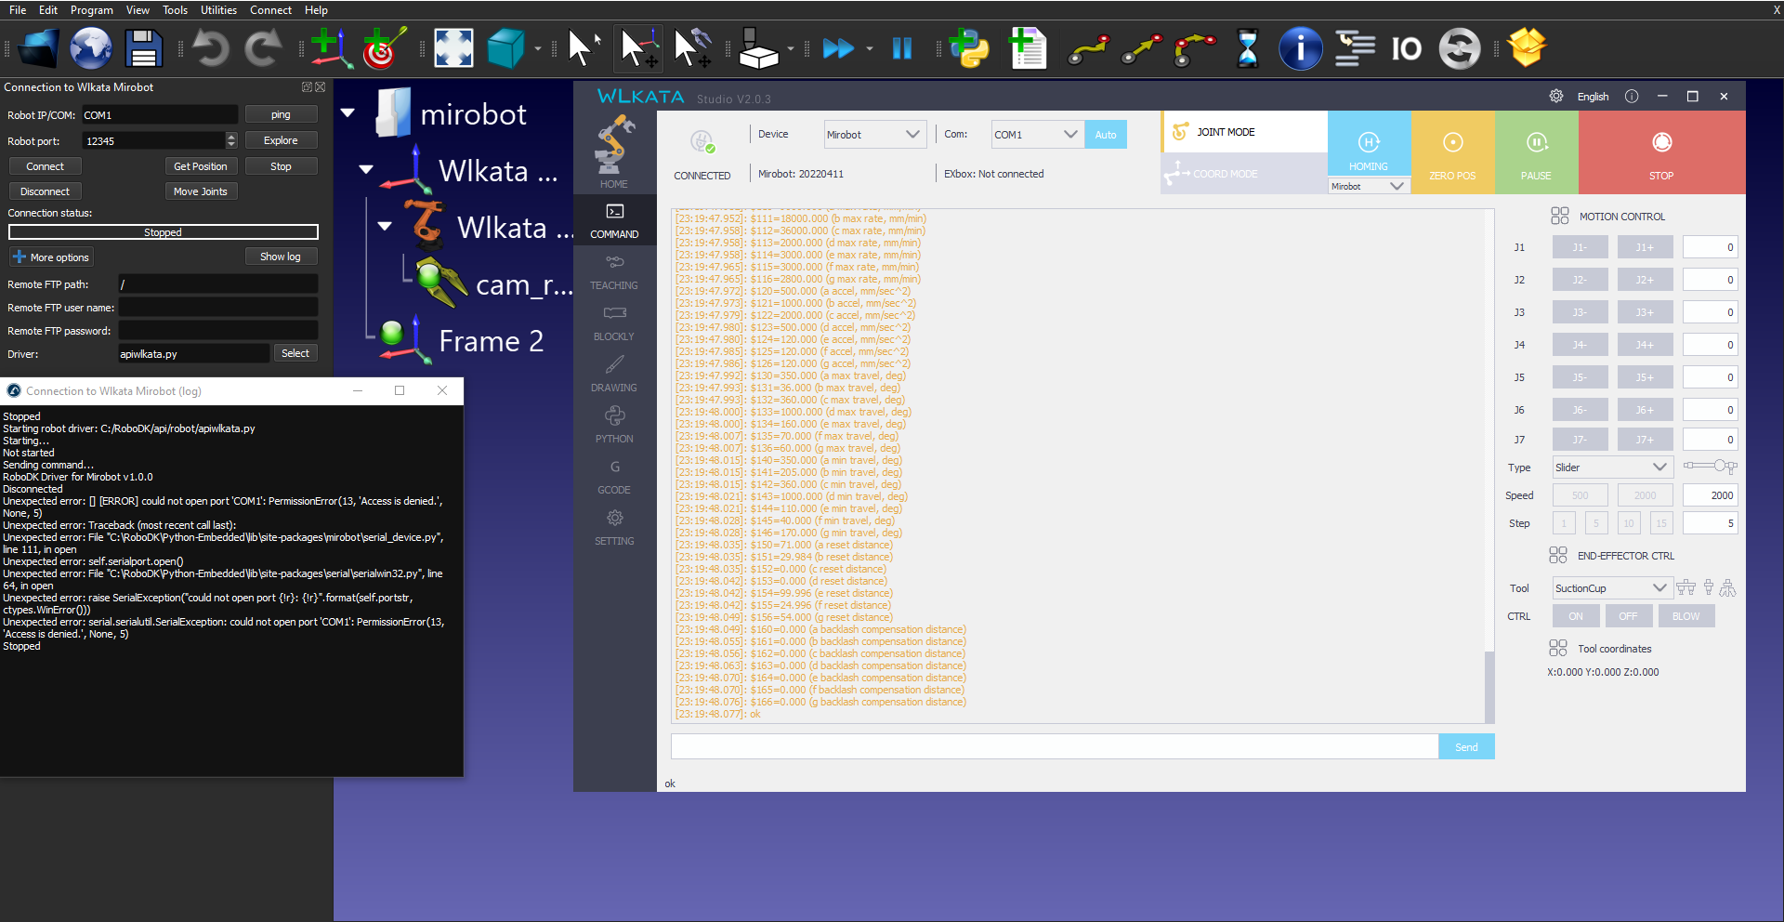Click the Python program icon in toolbar
The height and width of the screenshot is (922, 1784).
click(x=969, y=48)
